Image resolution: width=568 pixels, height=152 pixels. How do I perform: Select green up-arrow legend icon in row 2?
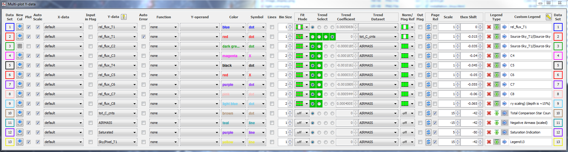tap(497, 37)
